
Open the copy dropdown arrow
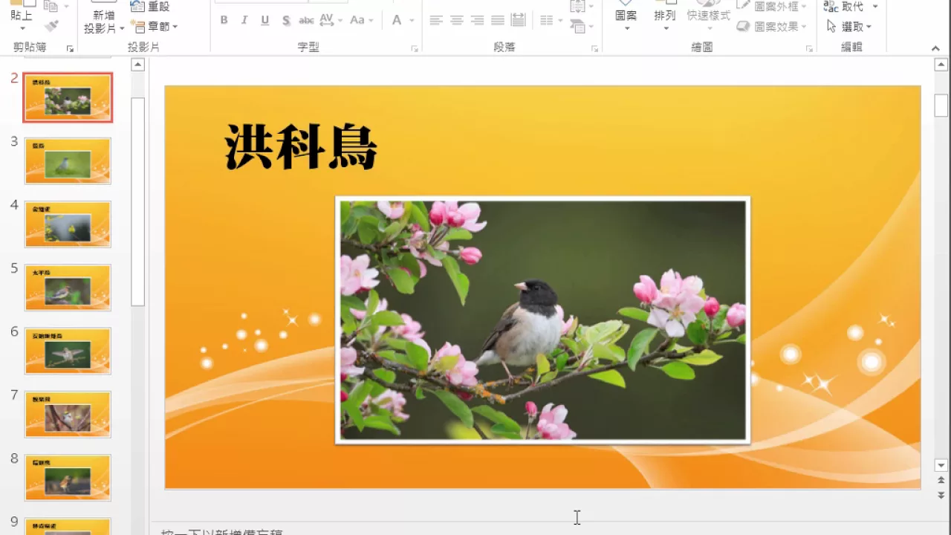pos(65,7)
